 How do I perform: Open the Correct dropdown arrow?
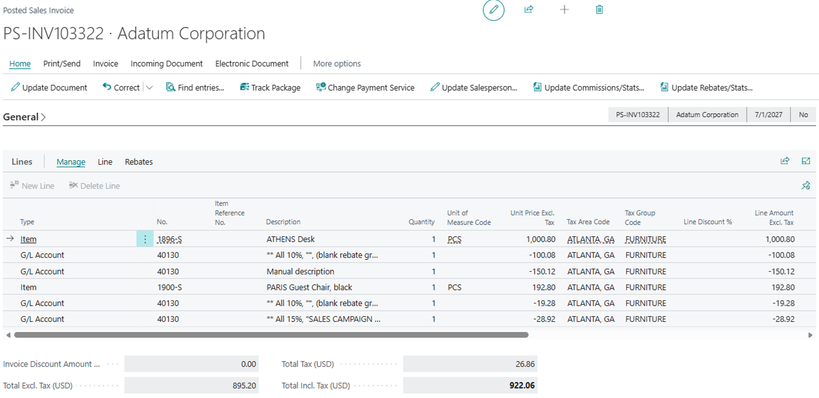point(149,87)
